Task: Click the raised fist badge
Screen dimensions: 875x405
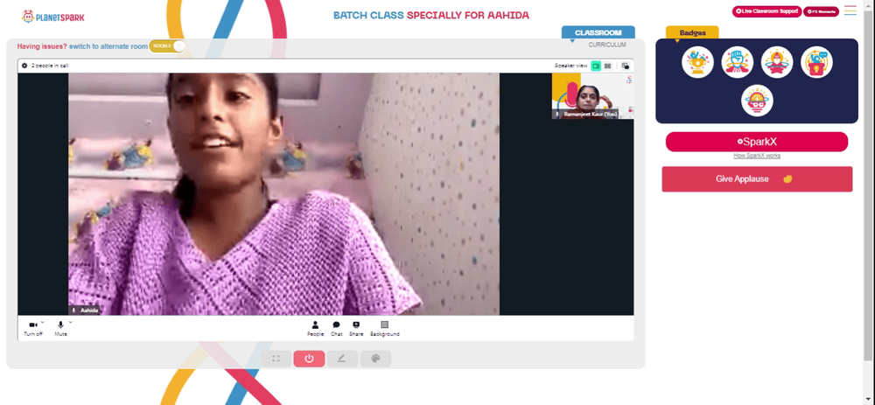Action: click(x=737, y=62)
